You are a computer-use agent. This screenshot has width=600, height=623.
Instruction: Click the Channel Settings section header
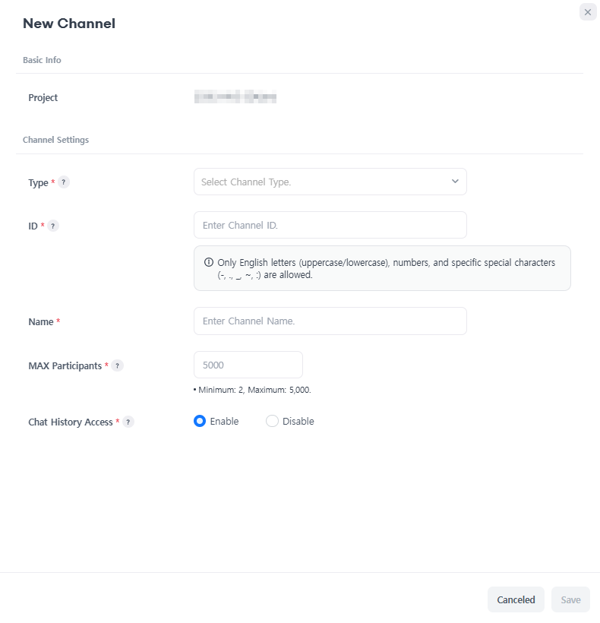tap(55, 140)
